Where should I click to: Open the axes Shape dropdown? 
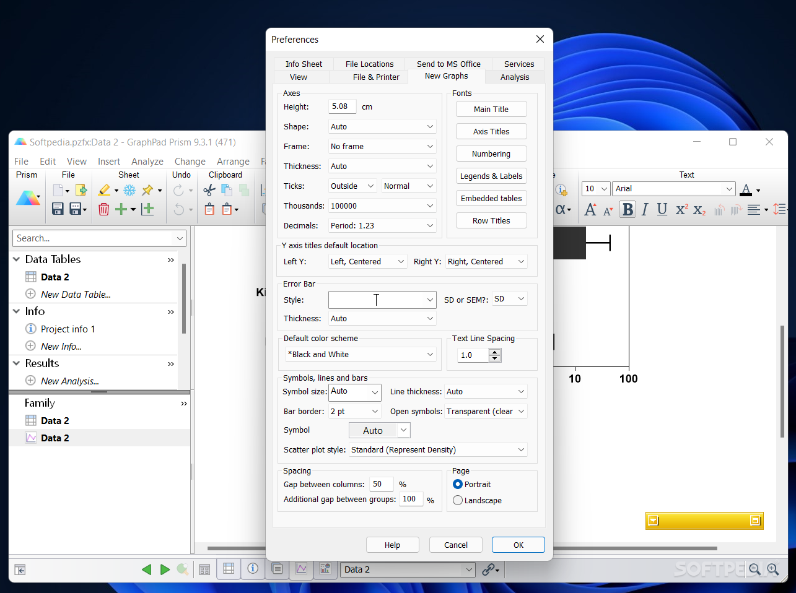pos(382,126)
